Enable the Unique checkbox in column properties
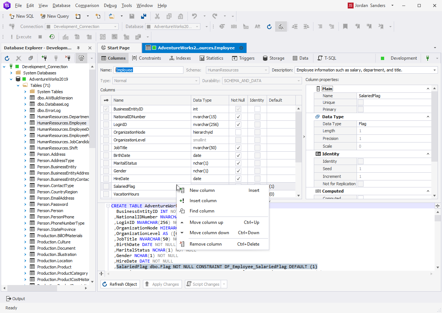The height and width of the screenshot is (313, 442). point(360,102)
